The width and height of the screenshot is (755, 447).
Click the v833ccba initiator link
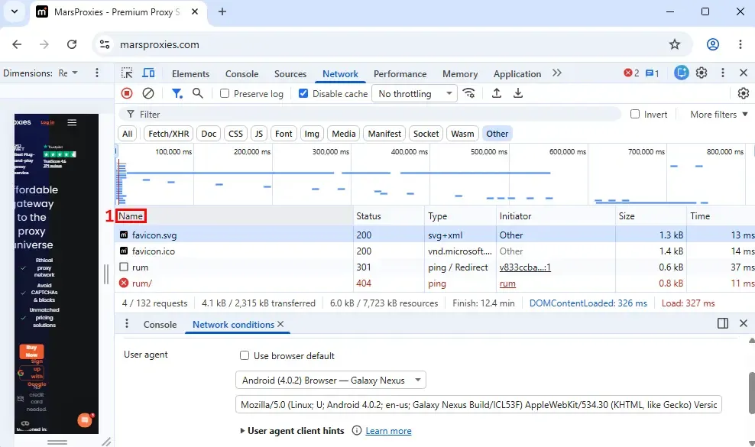point(525,267)
